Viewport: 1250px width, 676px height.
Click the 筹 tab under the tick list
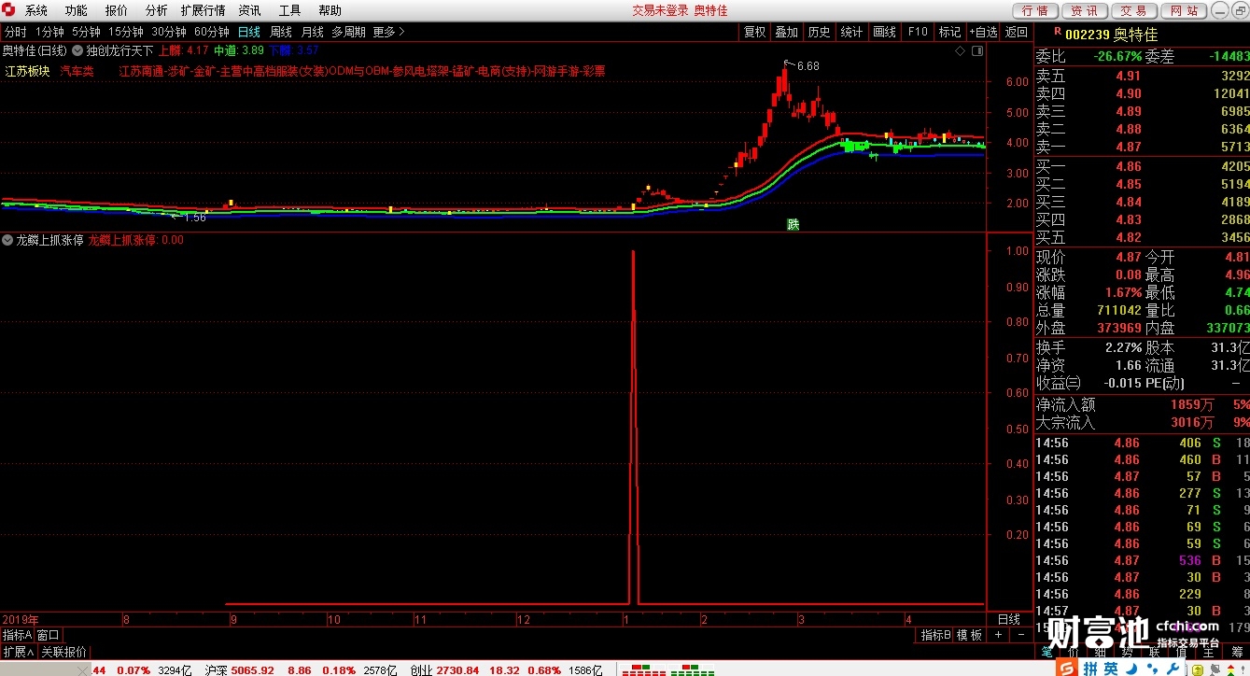pyautogui.click(x=1238, y=652)
